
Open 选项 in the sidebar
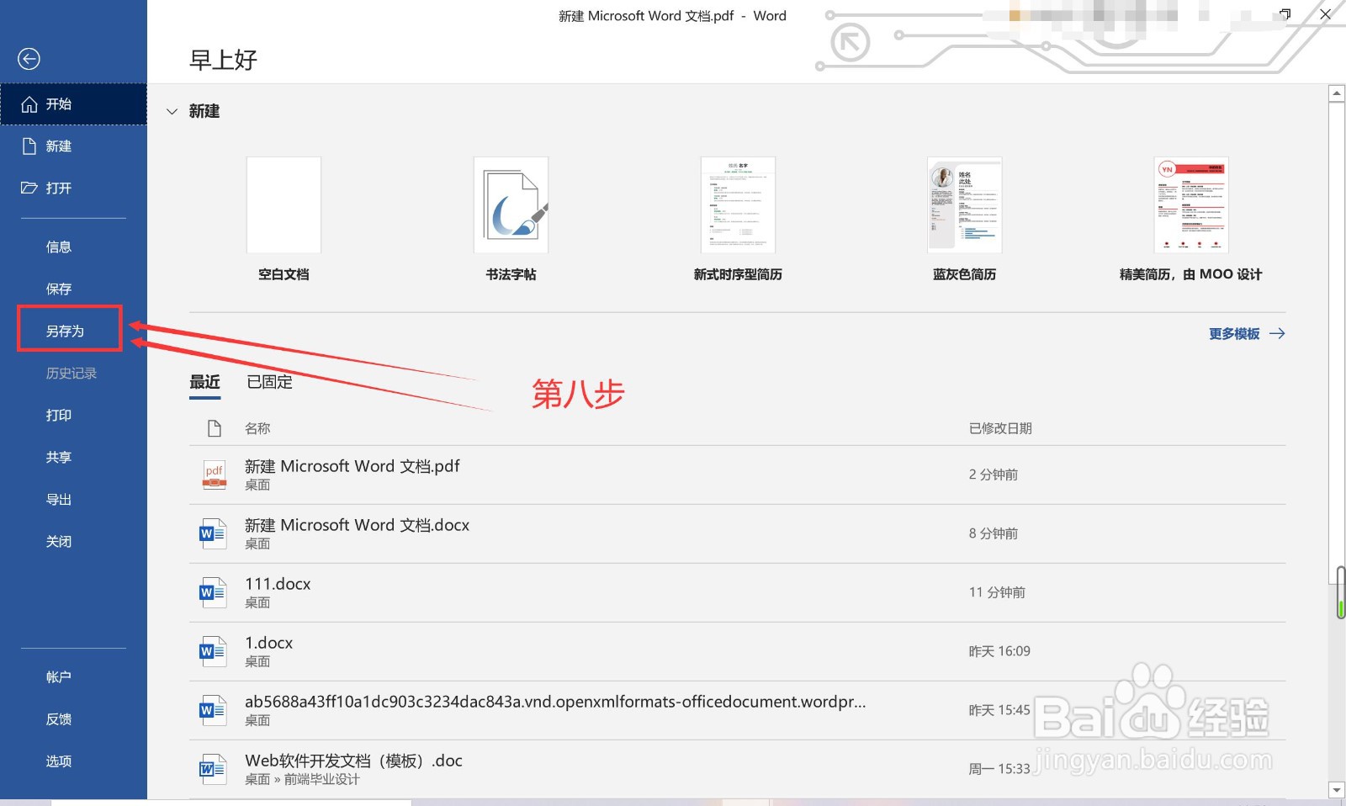[73, 761]
